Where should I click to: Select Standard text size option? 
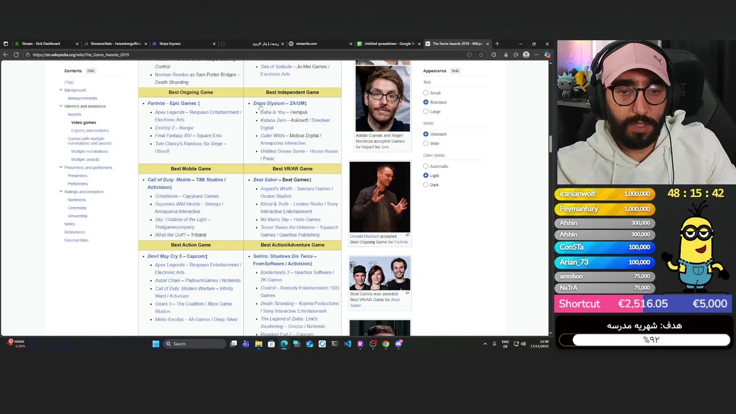426,102
